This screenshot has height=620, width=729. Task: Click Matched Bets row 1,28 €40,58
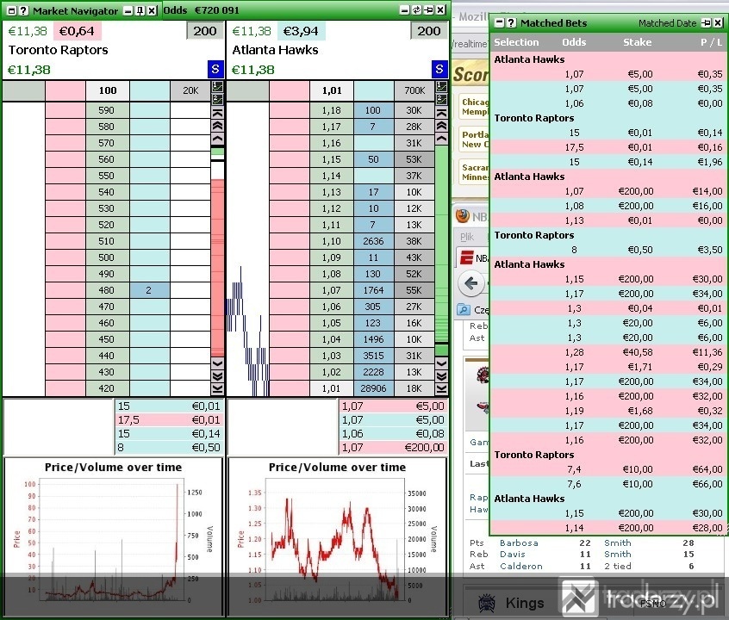click(x=608, y=352)
